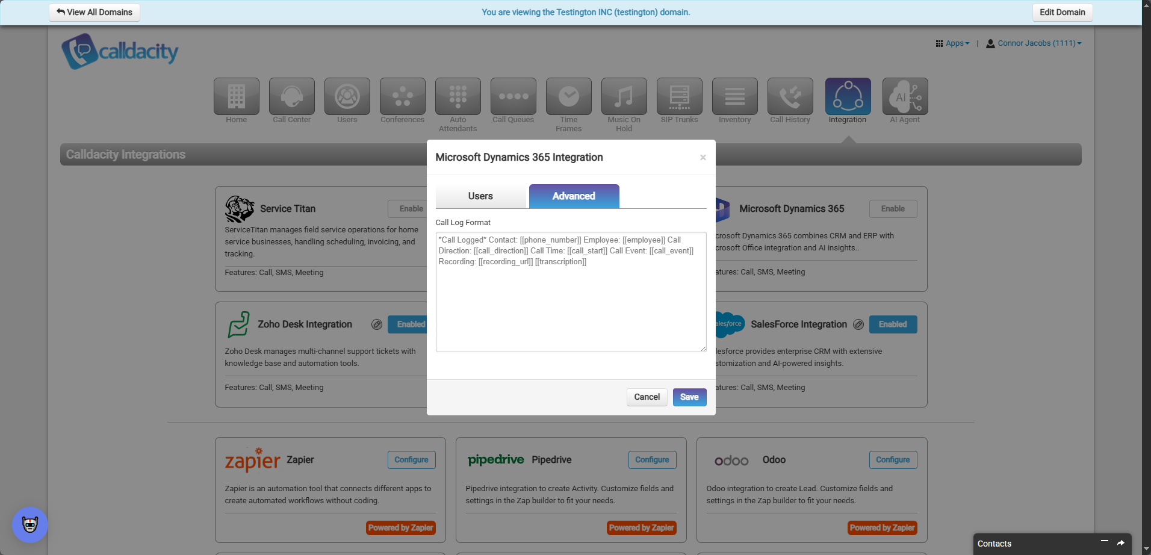
Task: Click edit icon beside SalesForce Integration
Action: click(858, 324)
